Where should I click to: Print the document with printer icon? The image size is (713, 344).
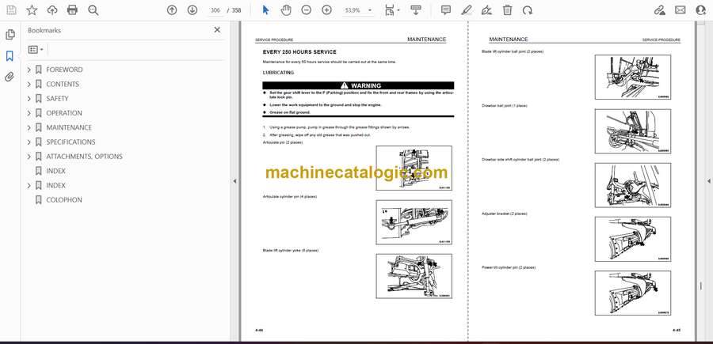click(72, 10)
